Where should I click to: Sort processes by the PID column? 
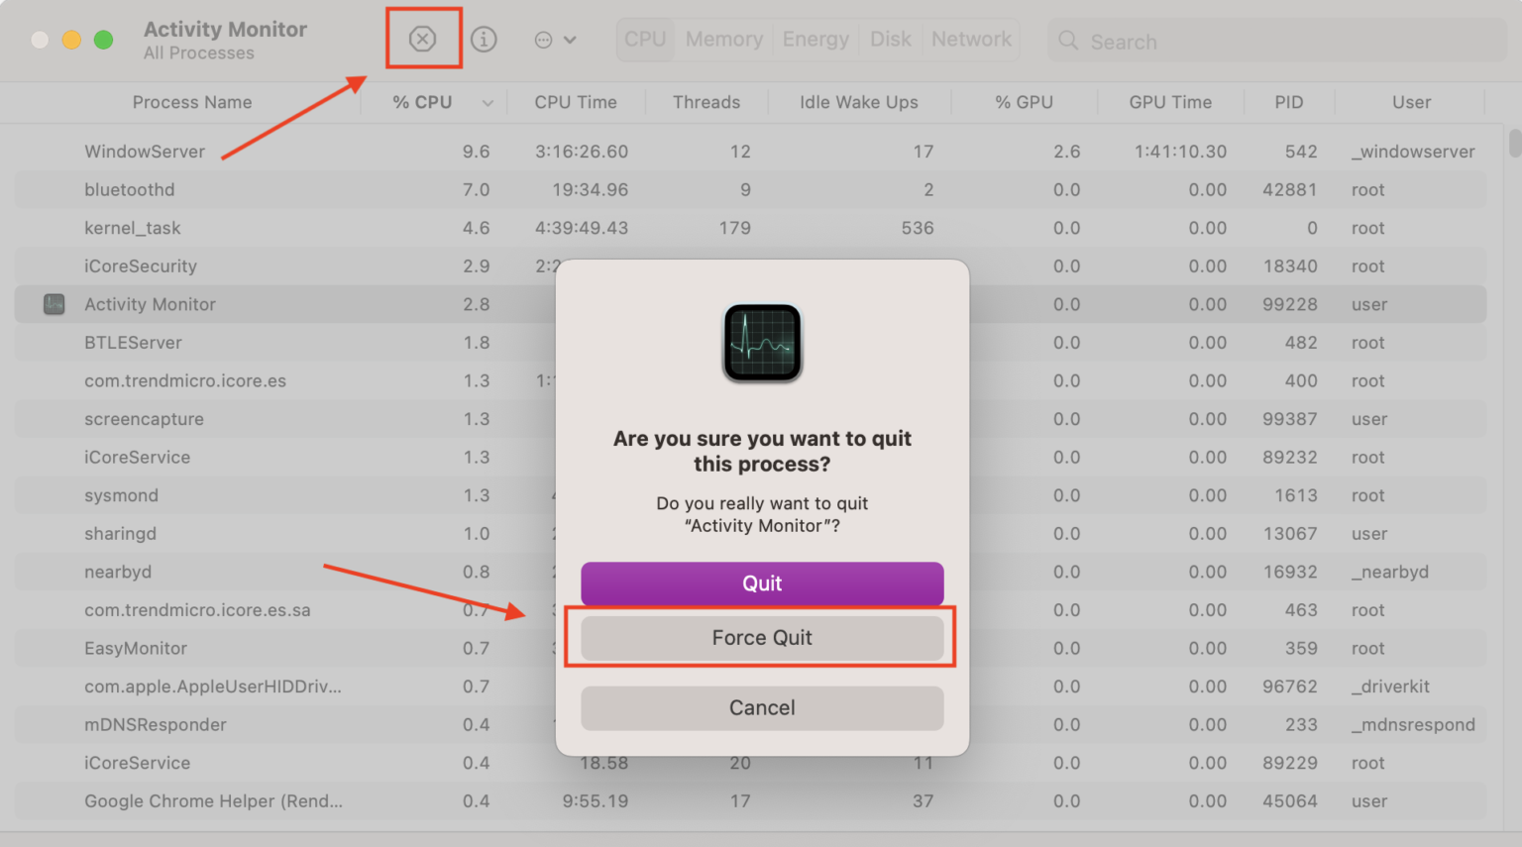click(x=1289, y=102)
